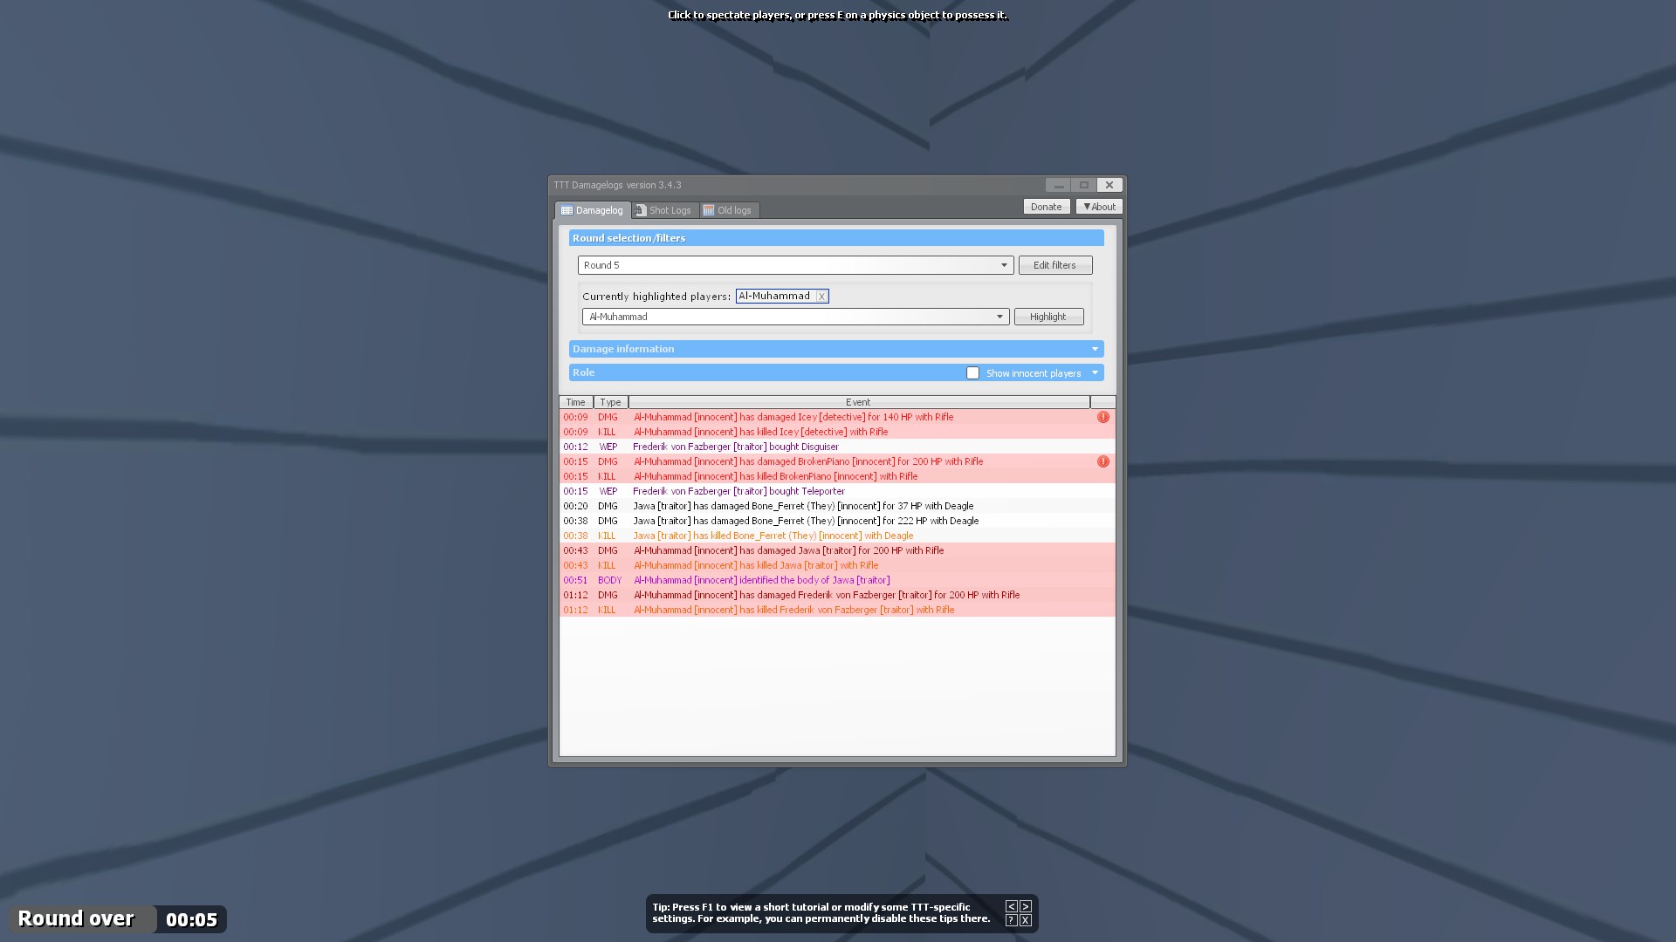Select row 'Al-Muhammad has damaged Icey for 140 HP'

836,417
